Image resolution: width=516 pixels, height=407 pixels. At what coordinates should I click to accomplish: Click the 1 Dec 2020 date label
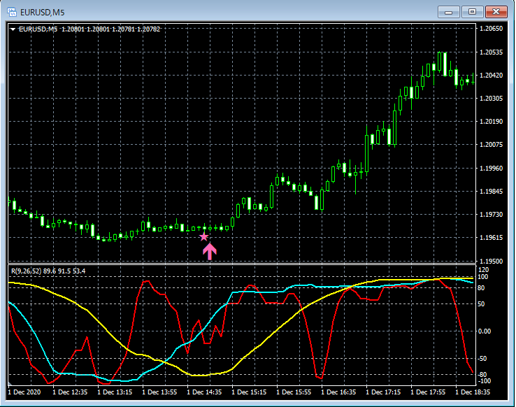(x=25, y=393)
